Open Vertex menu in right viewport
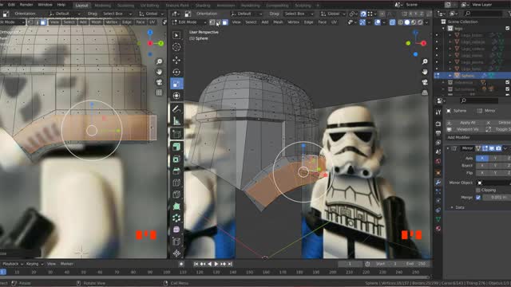This screenshot has width=511, height=287. point(293,22)
